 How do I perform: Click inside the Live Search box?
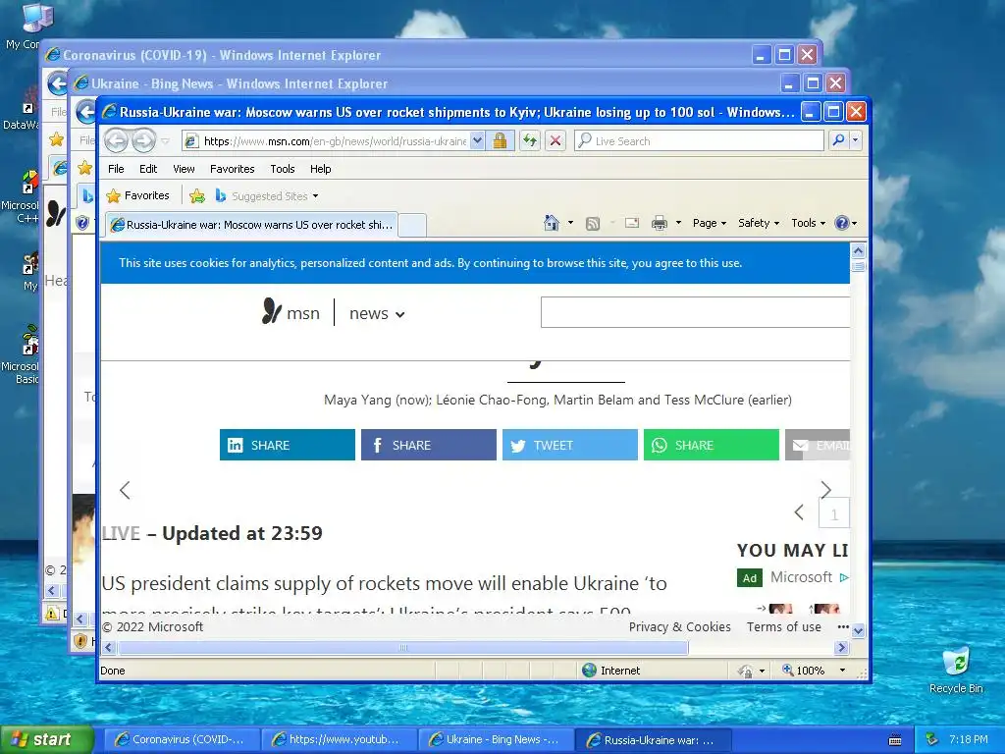coord(699,141)
